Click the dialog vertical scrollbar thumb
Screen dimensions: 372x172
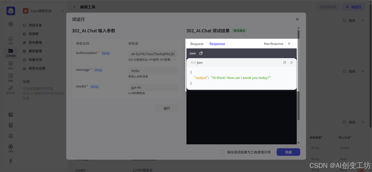(298, 75)
